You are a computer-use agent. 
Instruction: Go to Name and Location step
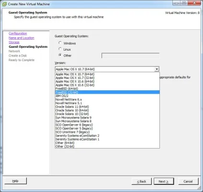tap(22, 38)
